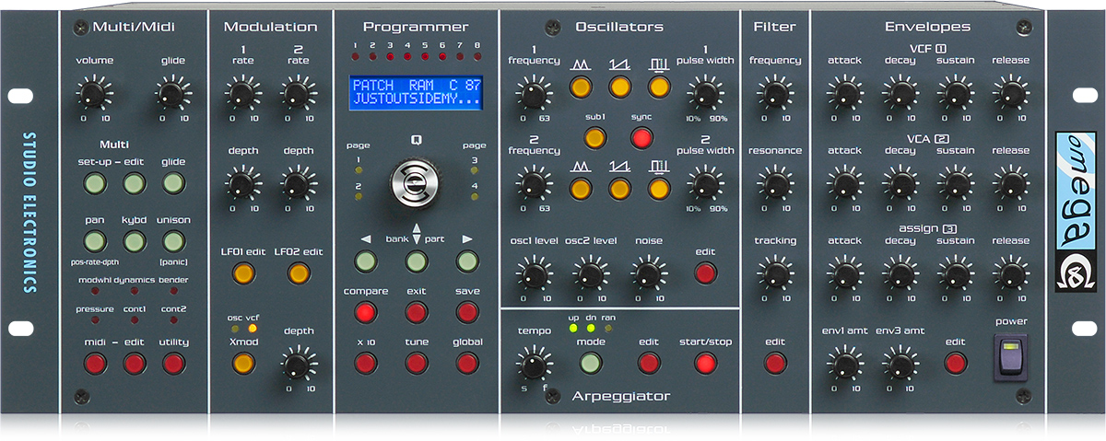The width and height of the screenshot is (1106, 441).
Task: Select oscillator 1 triangle waveform button
Action: tap(580, 87)
